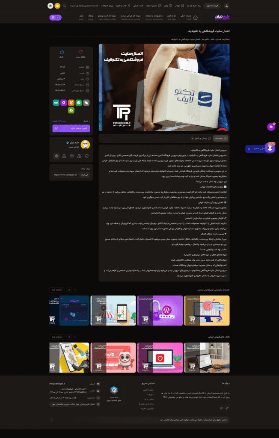Switch to the questions and answers tab
The width and height of the screenshot is (279, 438).
pos(201,138)
